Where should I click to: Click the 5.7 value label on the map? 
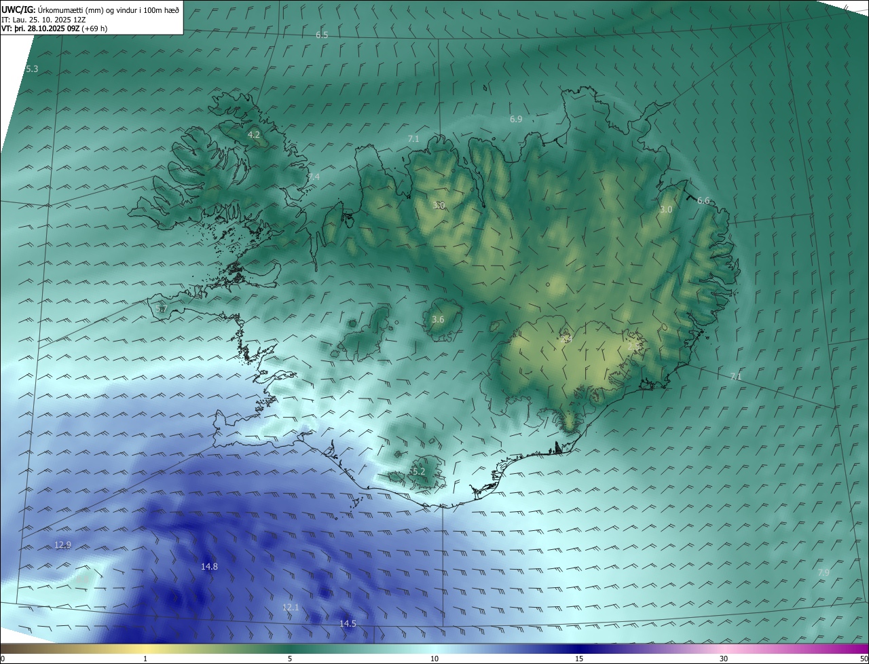click(161, 309)
